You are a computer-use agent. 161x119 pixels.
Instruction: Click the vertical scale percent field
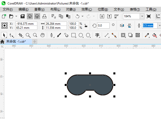coord(74,28)
